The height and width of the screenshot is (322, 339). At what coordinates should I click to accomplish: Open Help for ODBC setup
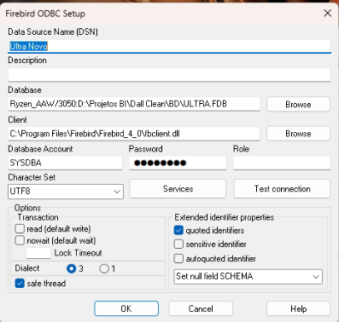(x=298, y=308)
